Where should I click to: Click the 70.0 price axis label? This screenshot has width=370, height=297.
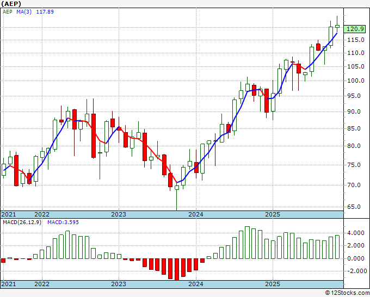tap(354, 185)
